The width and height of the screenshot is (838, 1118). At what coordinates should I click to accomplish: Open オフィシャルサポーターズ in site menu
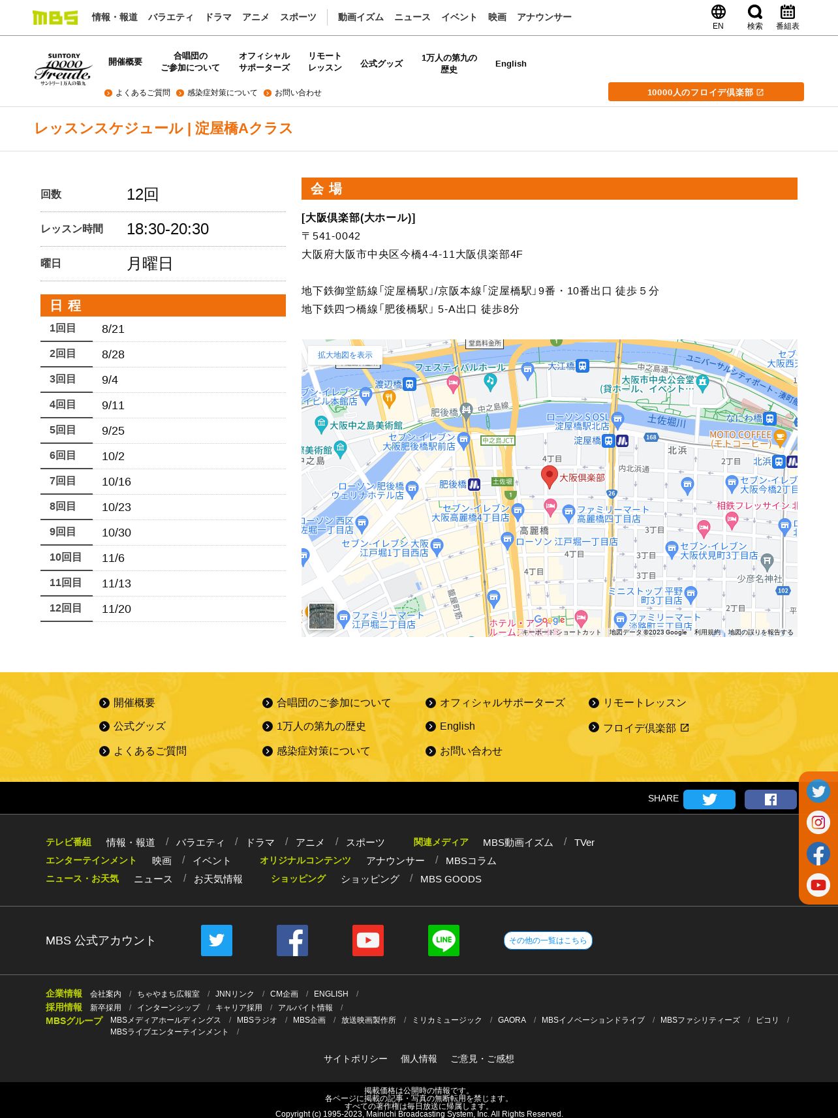(264, 62)
